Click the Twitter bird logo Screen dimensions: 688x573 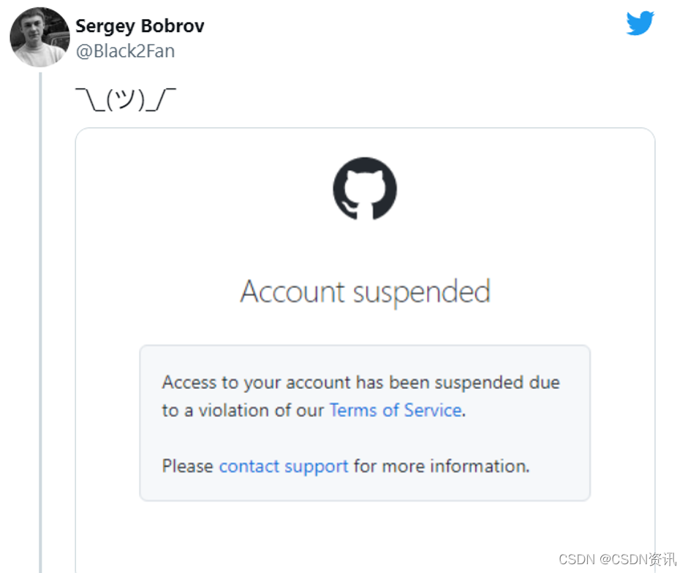click(x=640, y=23)
